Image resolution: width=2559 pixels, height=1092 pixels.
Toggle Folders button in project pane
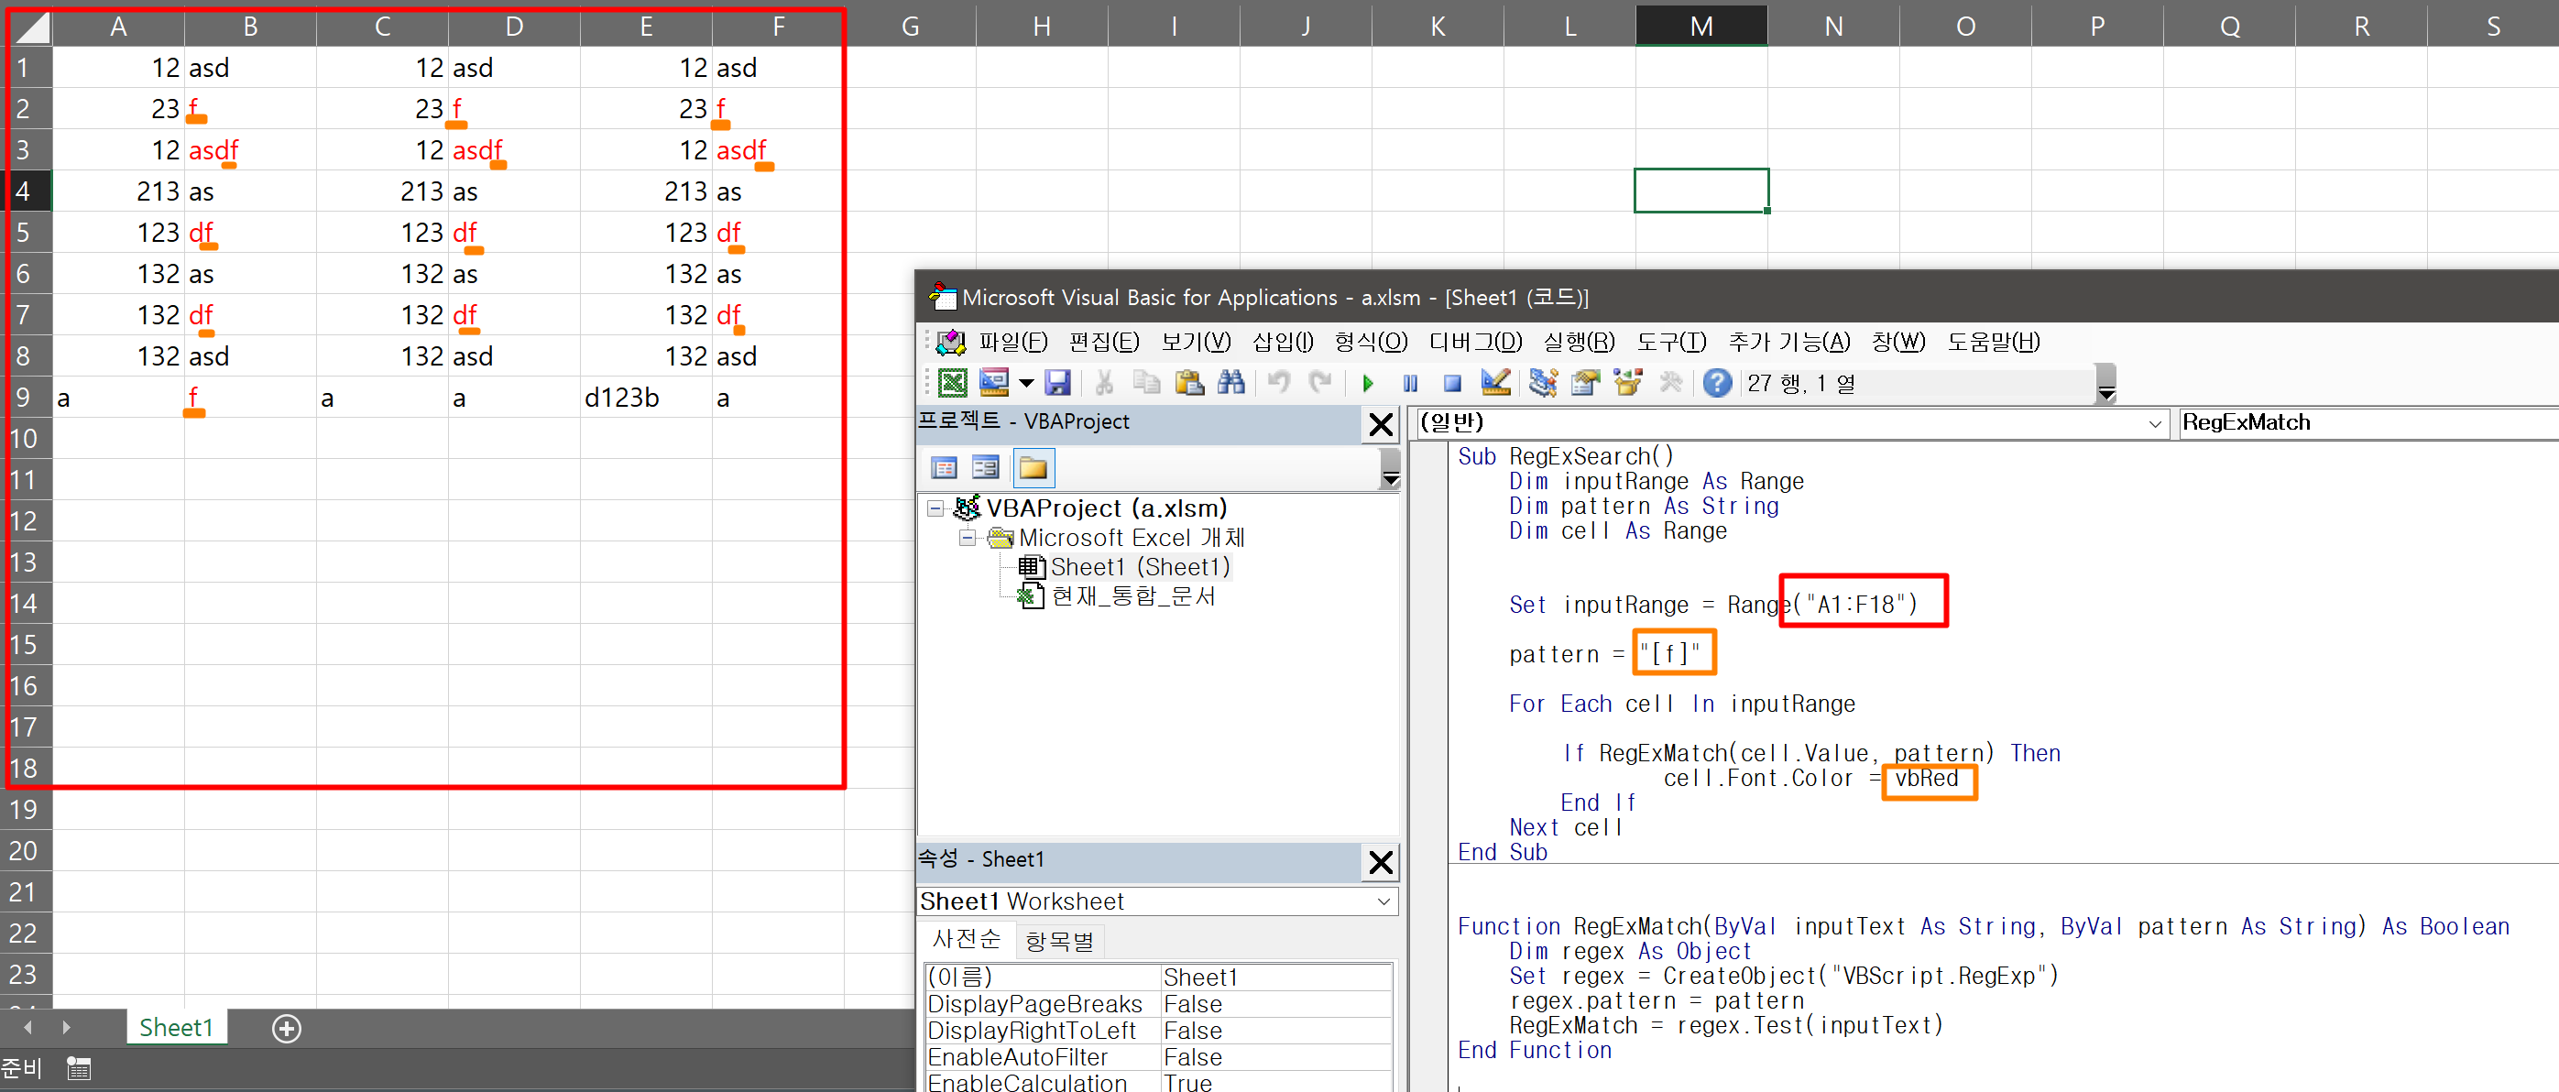coord(1033,468)
